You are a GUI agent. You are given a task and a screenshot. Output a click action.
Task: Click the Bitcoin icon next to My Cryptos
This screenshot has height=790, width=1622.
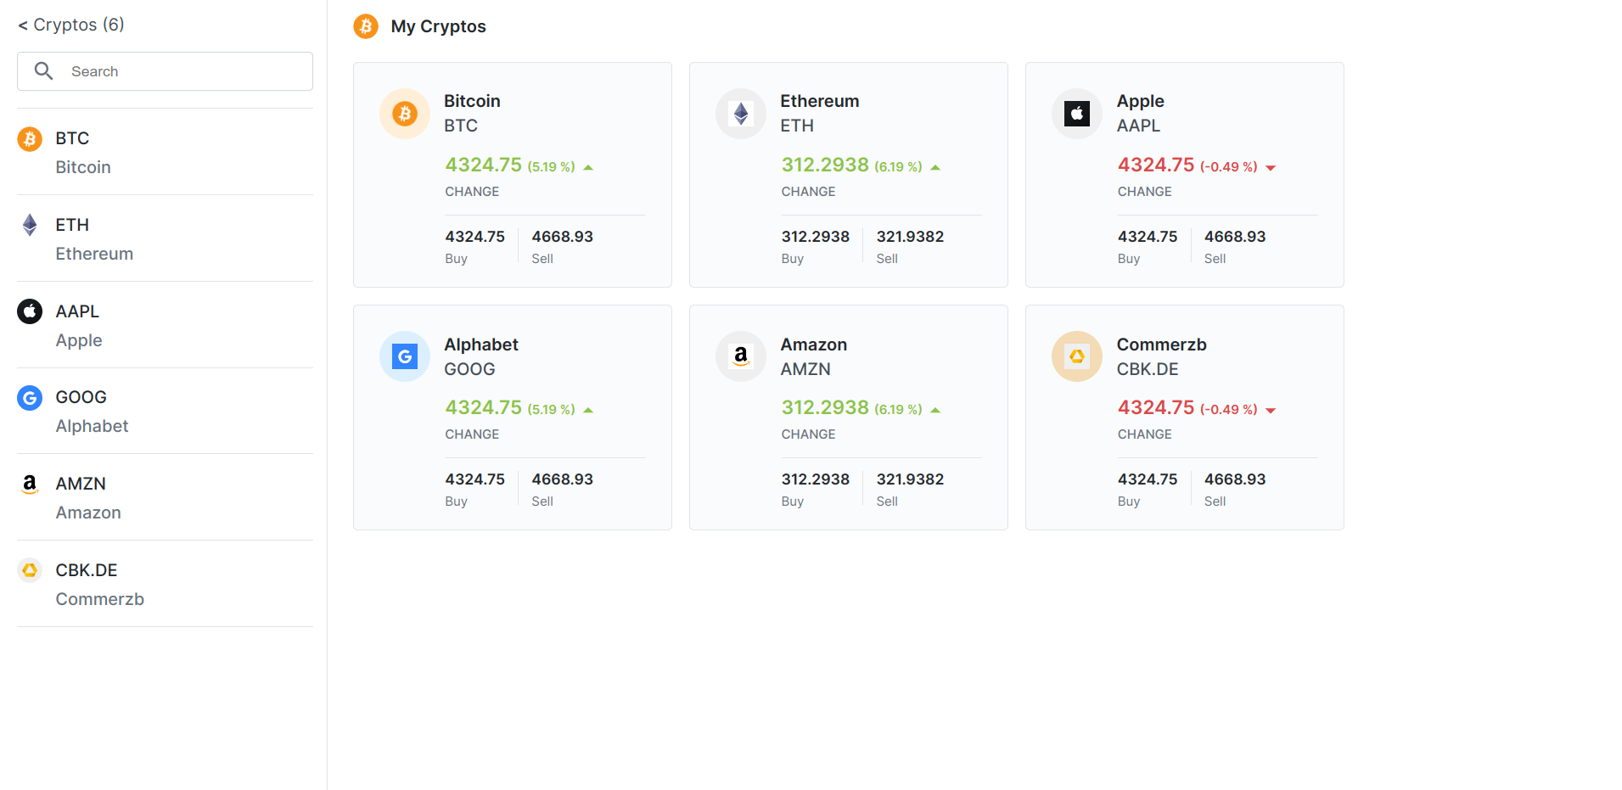365,26
